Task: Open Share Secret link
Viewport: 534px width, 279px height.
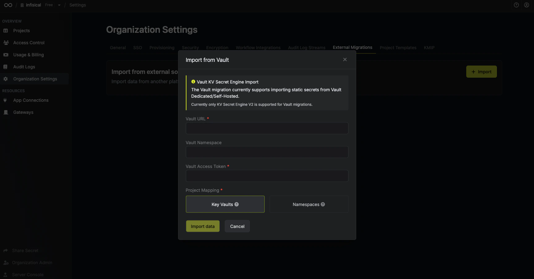Action: [x=25, y=251]
